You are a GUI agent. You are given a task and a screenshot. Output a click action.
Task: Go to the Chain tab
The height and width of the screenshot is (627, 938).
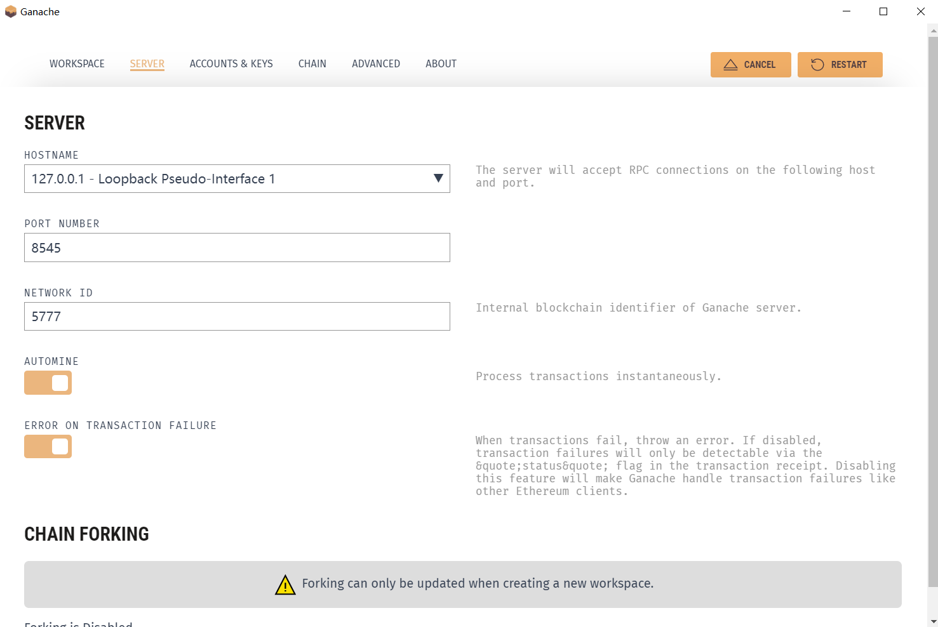[x=312, y=63]
